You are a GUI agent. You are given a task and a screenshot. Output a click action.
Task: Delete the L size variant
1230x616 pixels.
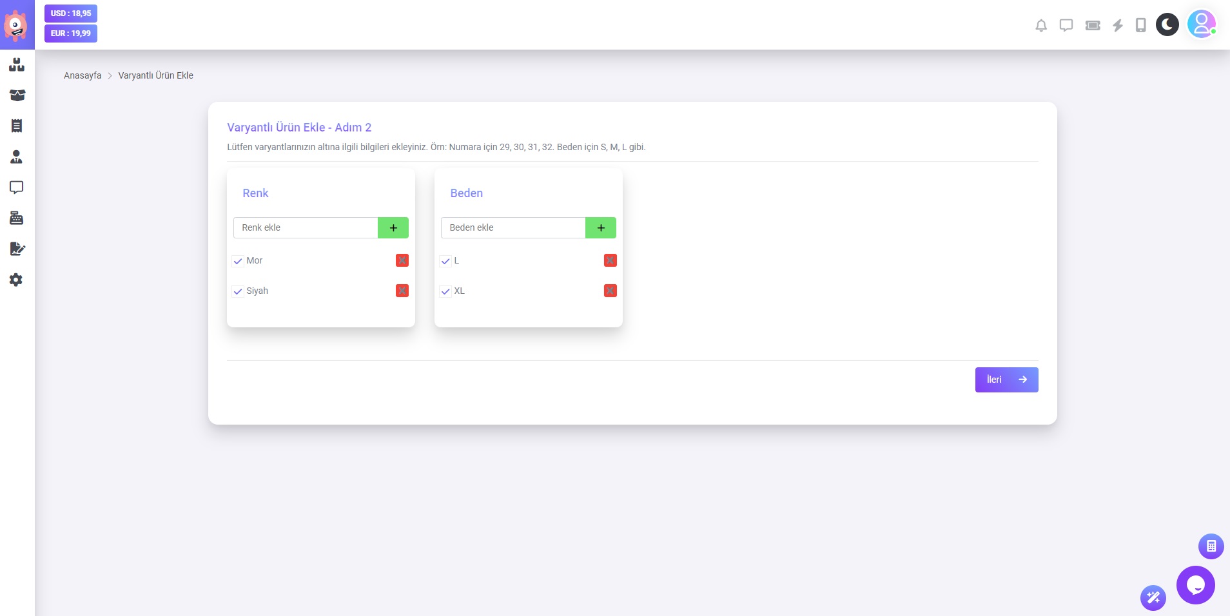pyautogui.click(x=610, y=260)
